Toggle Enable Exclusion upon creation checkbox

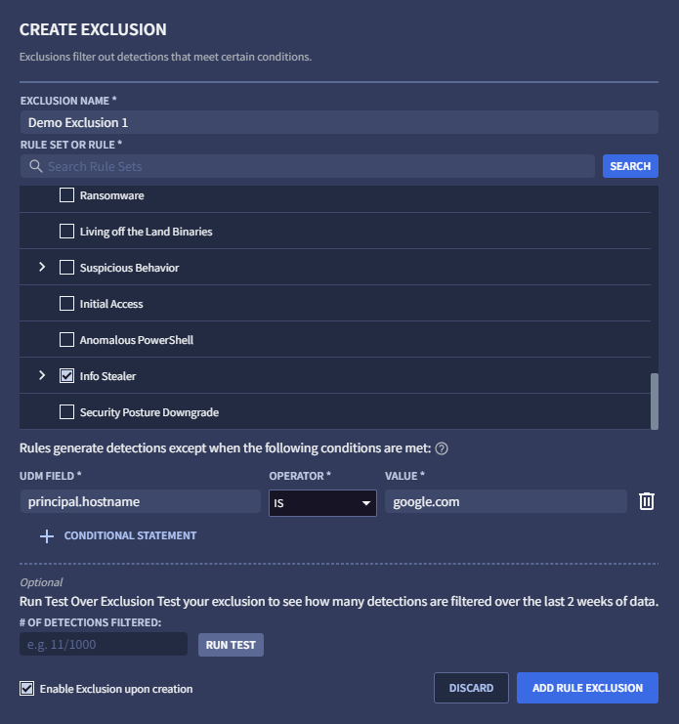26,689
